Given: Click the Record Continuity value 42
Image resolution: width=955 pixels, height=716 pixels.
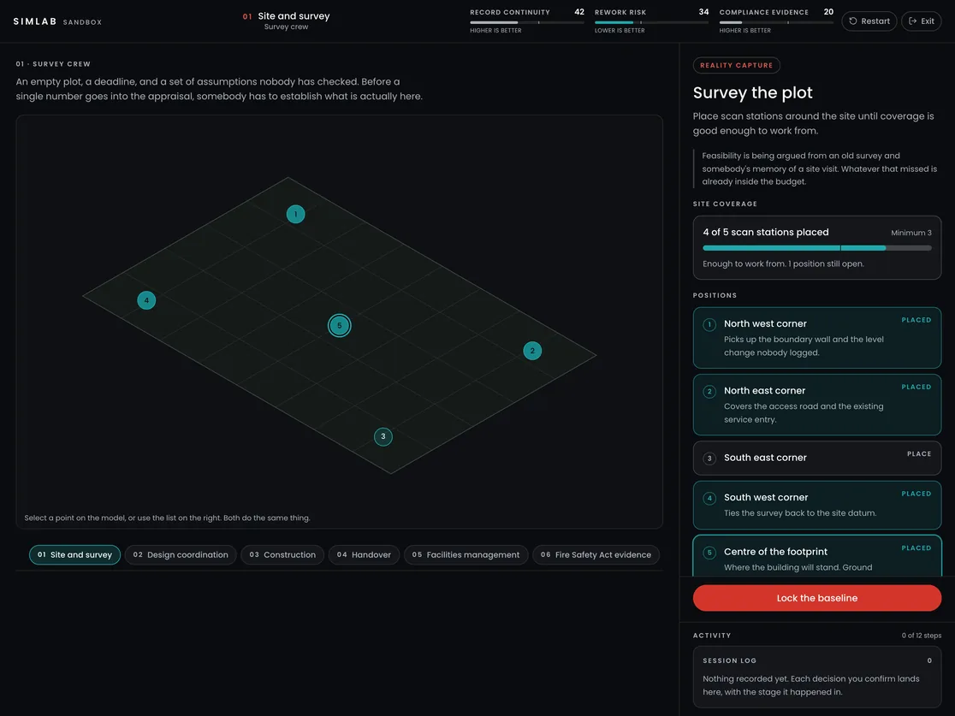Looking at the screenshot, I should coord(578,12).
